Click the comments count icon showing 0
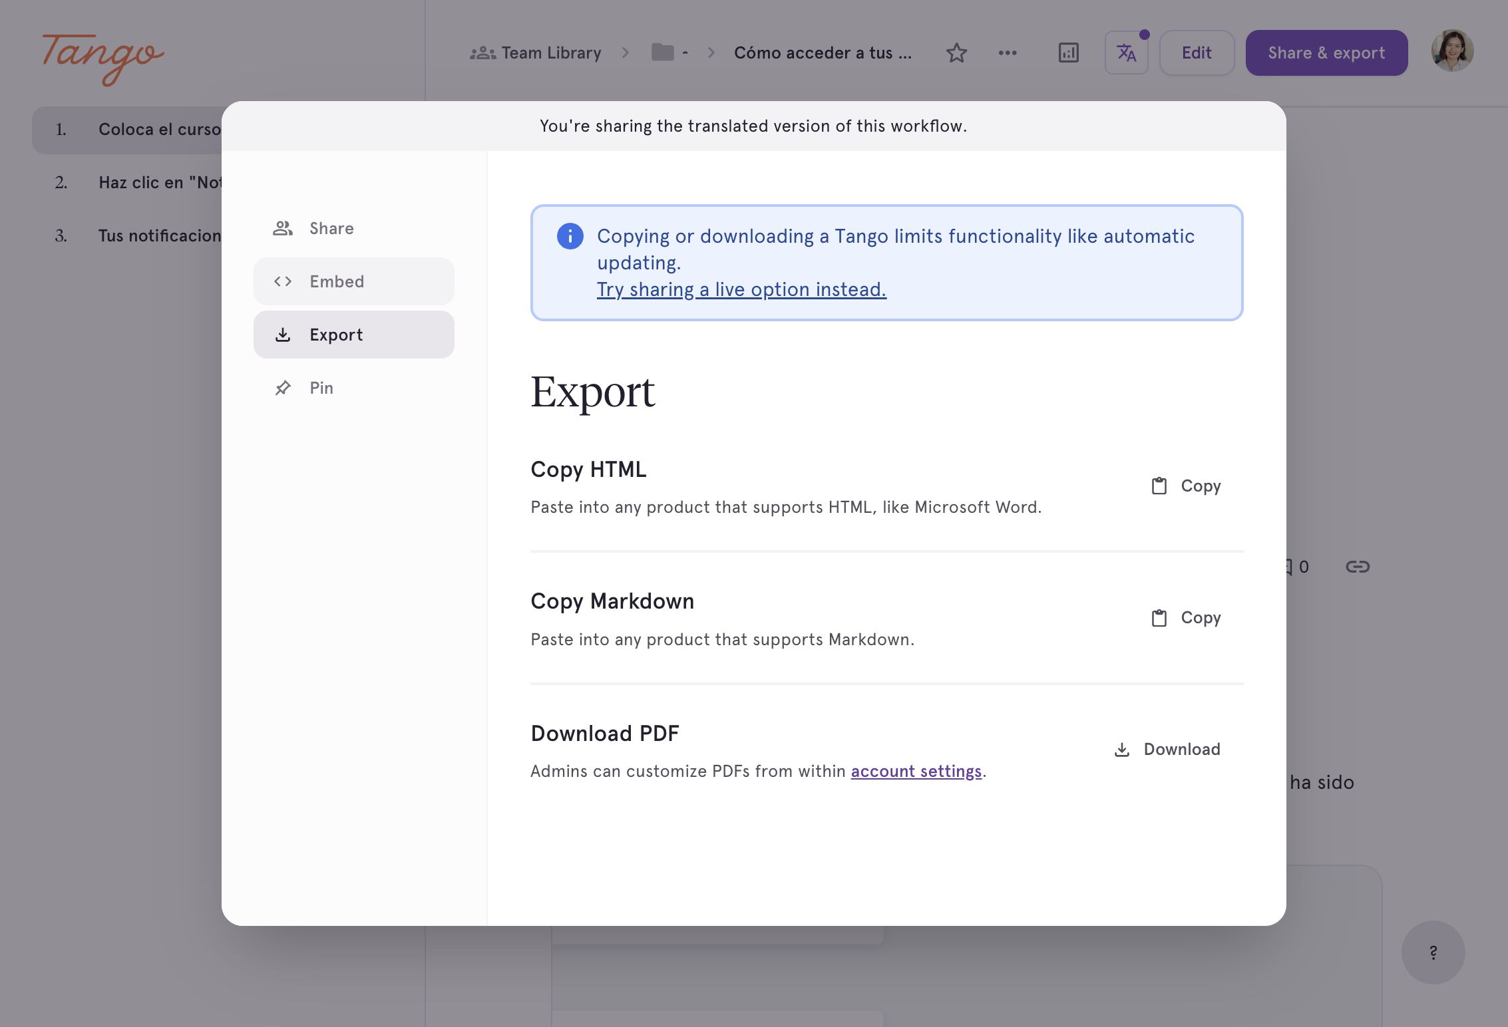The height and width of the screenshot is (1027, 1508). tap(1298, 567)
